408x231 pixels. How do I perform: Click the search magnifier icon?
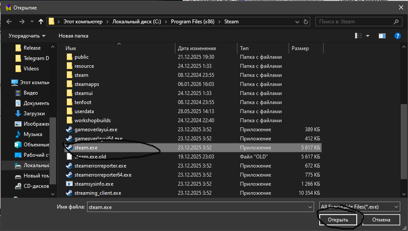pos(396,22)
